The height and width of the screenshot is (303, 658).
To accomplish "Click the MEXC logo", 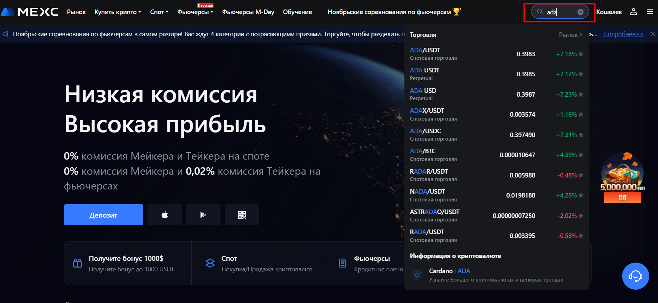I will coord(30,12).
